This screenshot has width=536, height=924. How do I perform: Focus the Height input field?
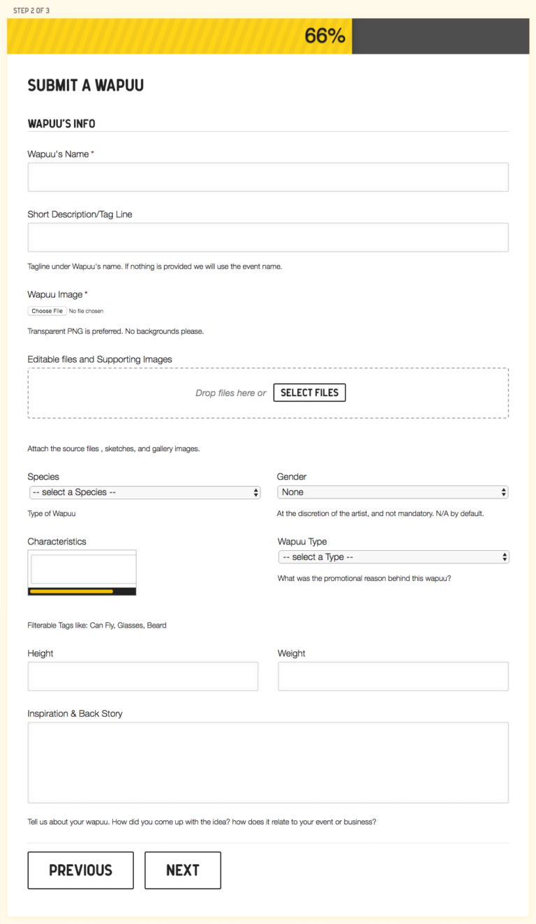(x=142, y=676)
